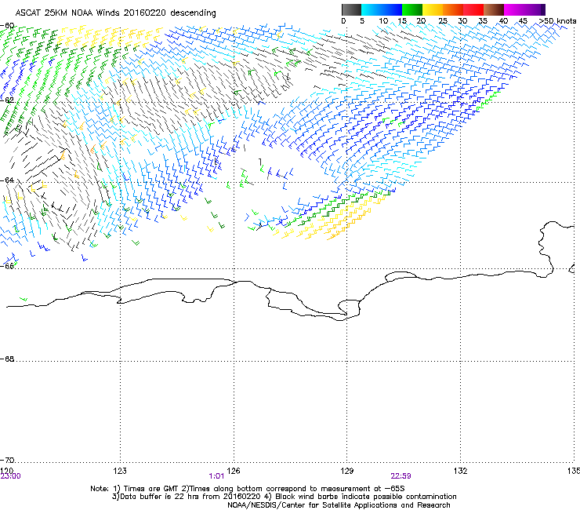This screenshot has width=580, height=510.
Task: Click the latitude label '-62'
Action: 7,100
